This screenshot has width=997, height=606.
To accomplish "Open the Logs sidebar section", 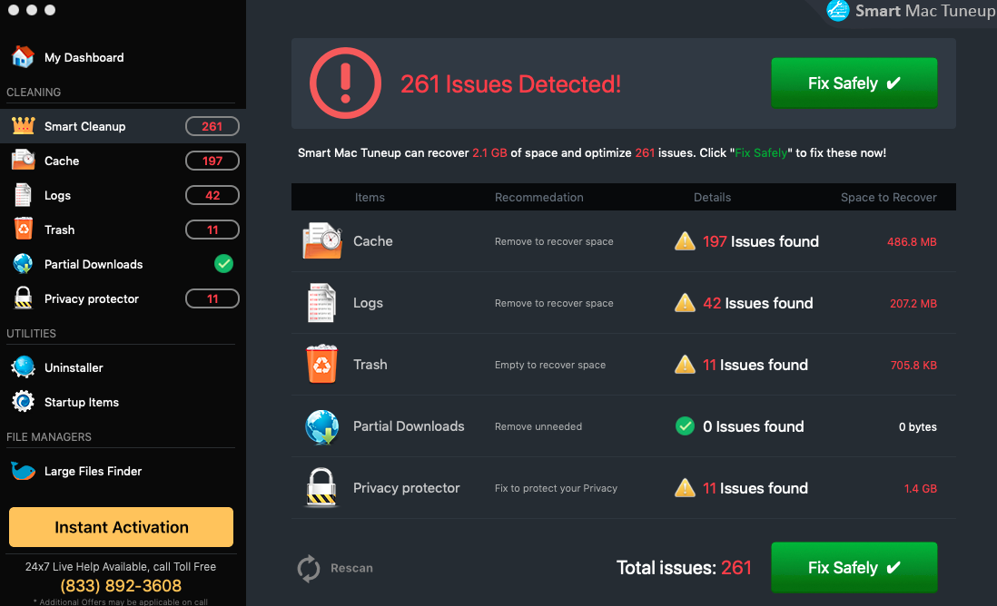I will [x=57, y=195].
